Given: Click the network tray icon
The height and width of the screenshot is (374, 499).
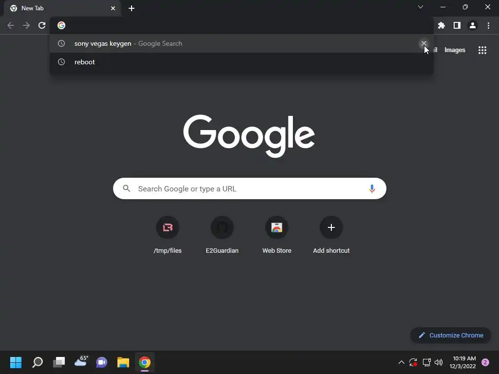Looking at the screenshot, I should [426, 362].
